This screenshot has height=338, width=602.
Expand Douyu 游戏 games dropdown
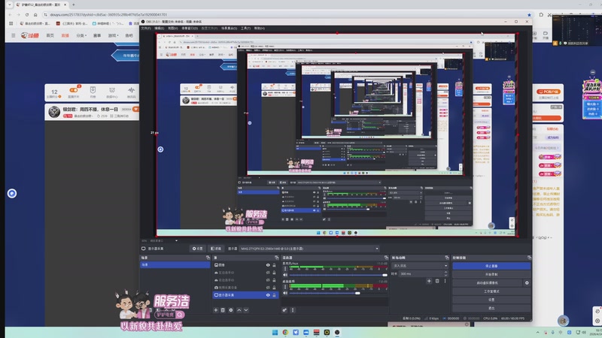tap(113, 35)
